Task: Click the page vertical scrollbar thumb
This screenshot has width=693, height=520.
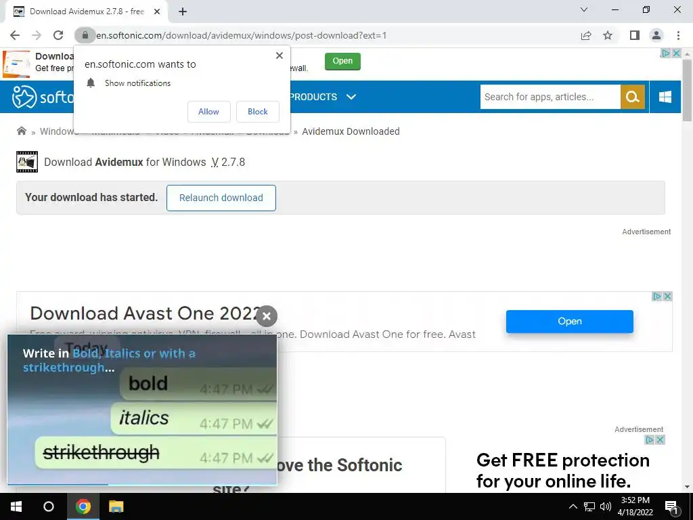Action: [687, 90]
